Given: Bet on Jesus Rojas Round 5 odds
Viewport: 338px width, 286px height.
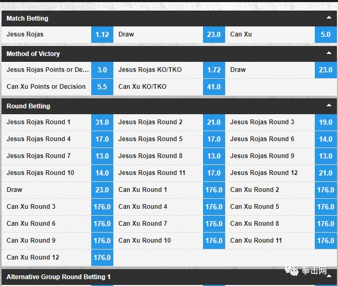Looking at the screenshot, I should pyautogui.click(x=214, y=139).
